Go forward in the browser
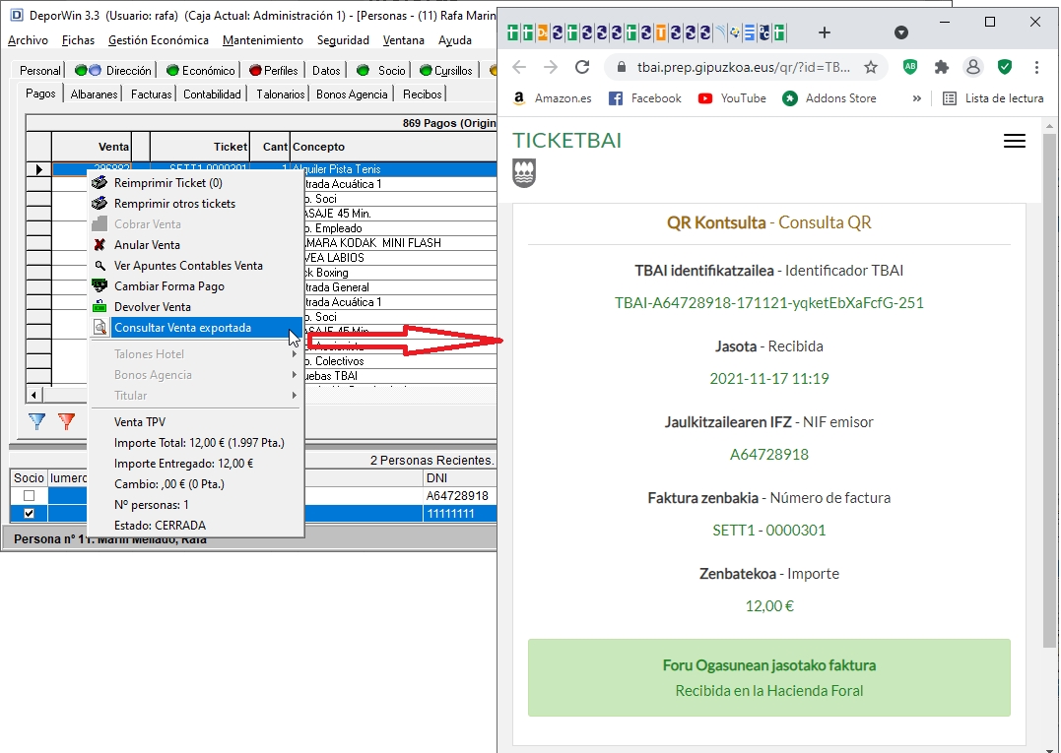 550,67
